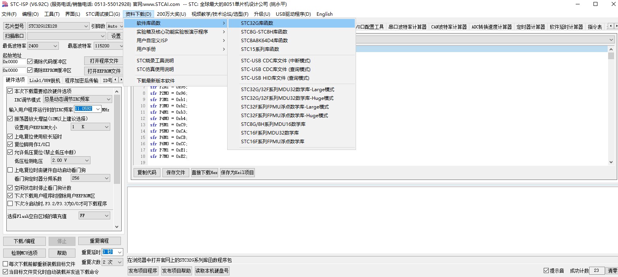This screenshot has height=277, width=618.
Task: Click the 清零 counter reset button
Action: pyautogui.click(x=612, y=271)
